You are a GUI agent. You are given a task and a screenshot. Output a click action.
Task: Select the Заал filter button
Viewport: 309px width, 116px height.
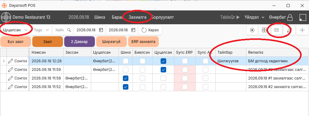pos(48,41)
